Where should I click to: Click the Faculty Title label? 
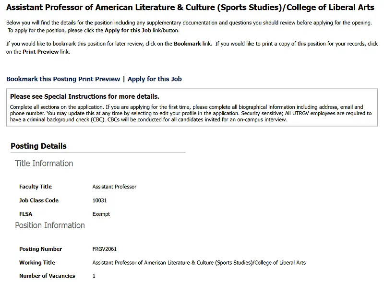click(x=36, y=187)
